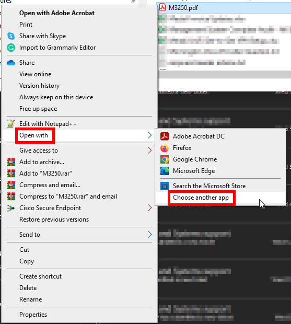Choose Import to Grammarly Editor
Viewport: 291px width, 324px height.
coord(80,48)
